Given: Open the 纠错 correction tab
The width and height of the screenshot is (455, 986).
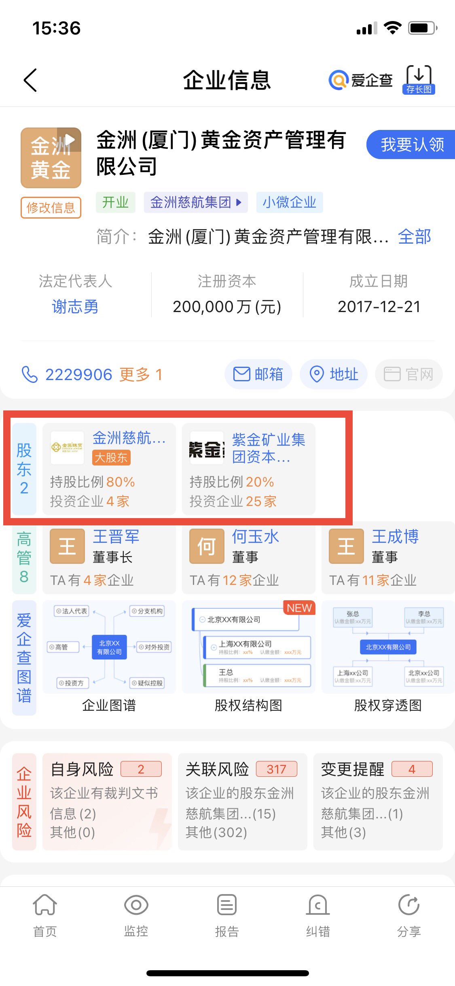Looking at the screenshot, I should click(318, 916).
